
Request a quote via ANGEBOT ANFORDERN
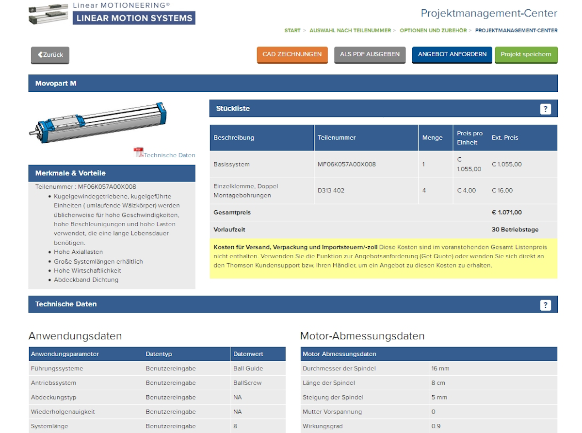(x=452, y=54)
